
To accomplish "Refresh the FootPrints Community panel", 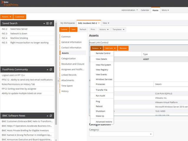I will click(x=51, y=70).
